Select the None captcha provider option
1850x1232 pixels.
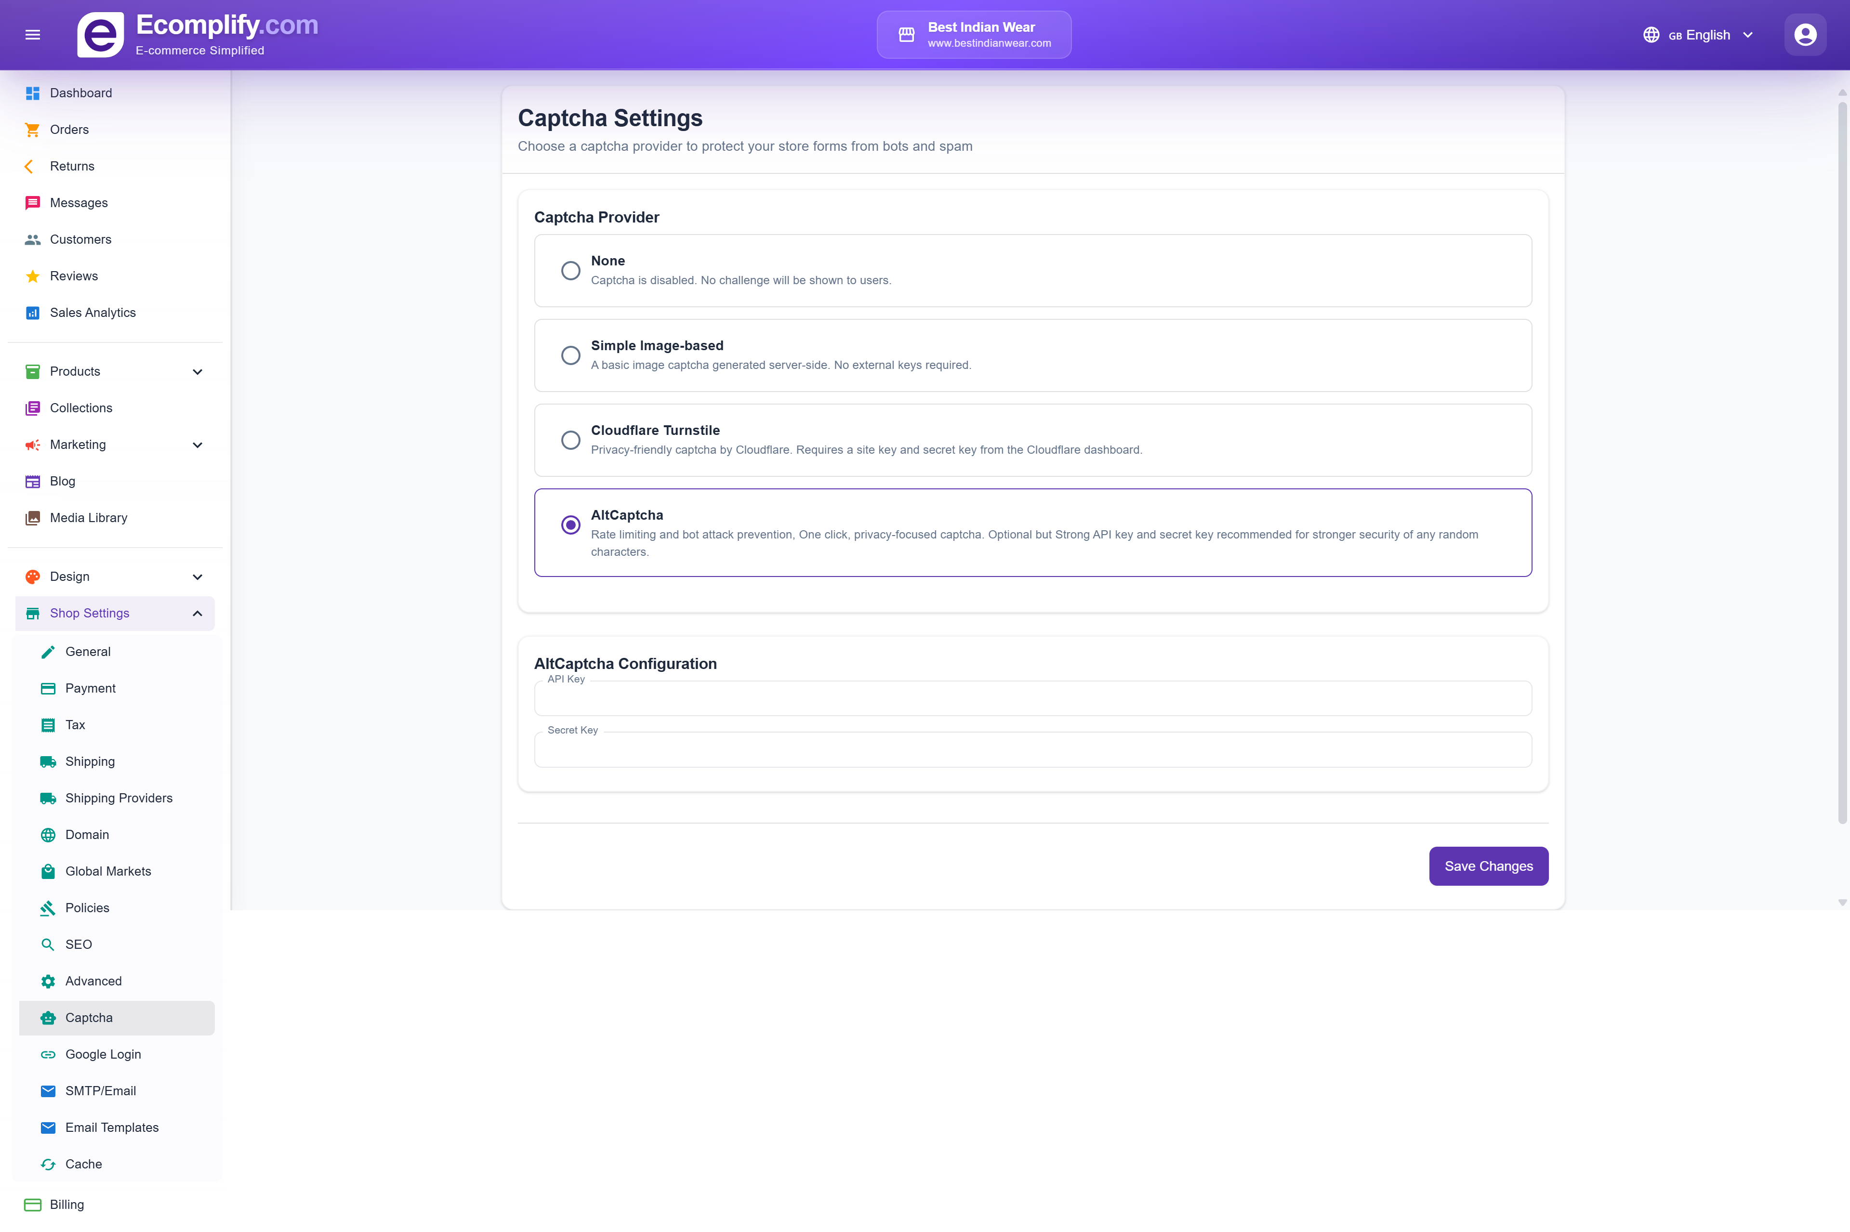tap(570, 270)
